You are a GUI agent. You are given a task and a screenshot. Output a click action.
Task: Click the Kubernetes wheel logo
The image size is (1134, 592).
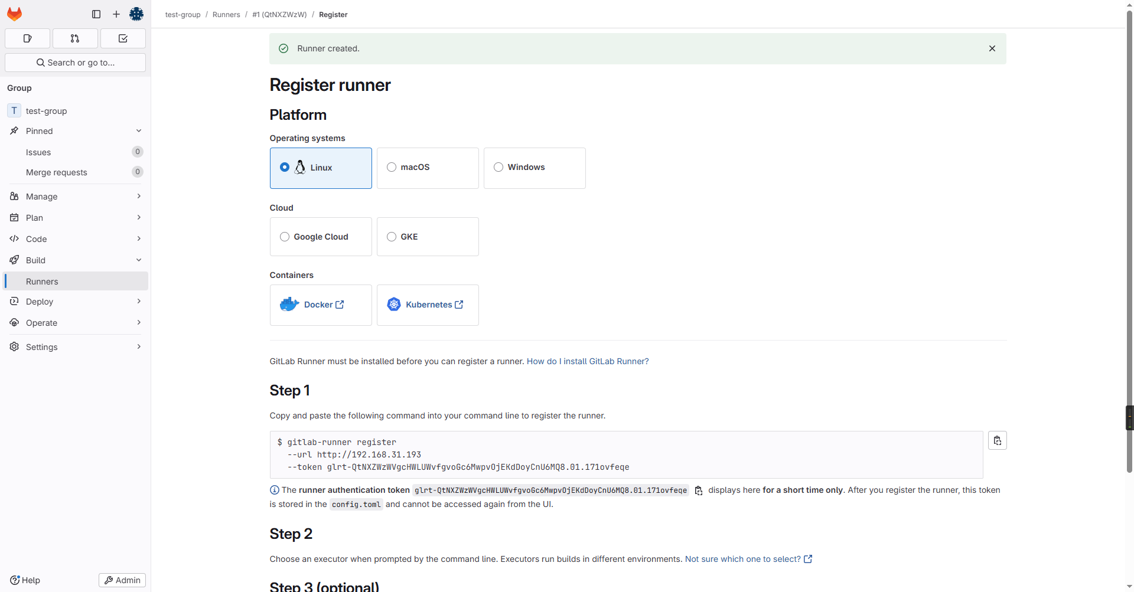[x=394, y=305]
